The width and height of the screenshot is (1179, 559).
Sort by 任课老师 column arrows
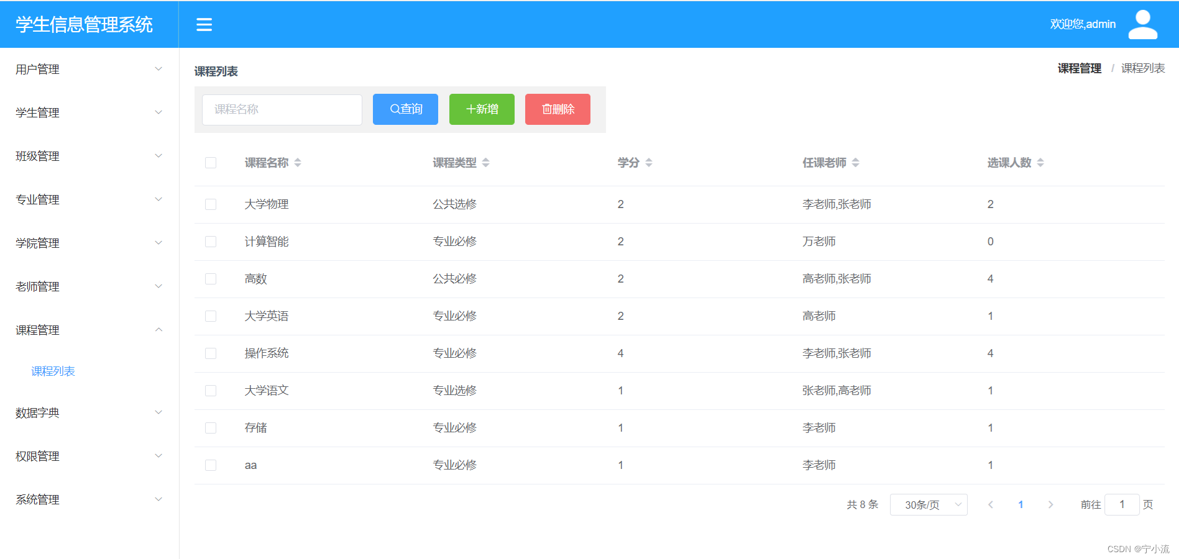tap(856, 162)
